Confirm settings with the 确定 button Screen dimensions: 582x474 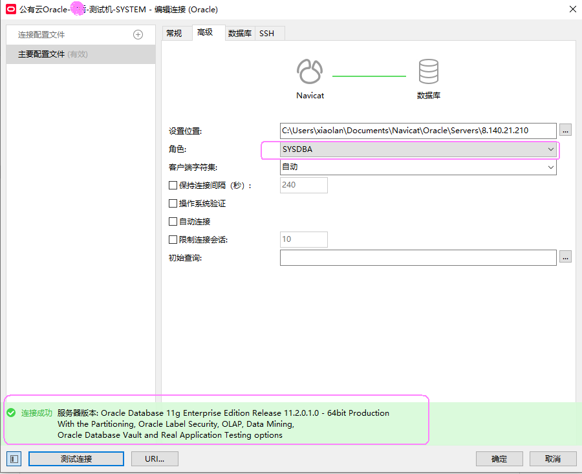pyautogui.click(x=499, y=458)
